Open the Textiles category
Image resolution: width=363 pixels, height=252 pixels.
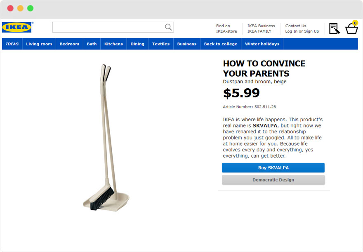click(x=160, y=44)
